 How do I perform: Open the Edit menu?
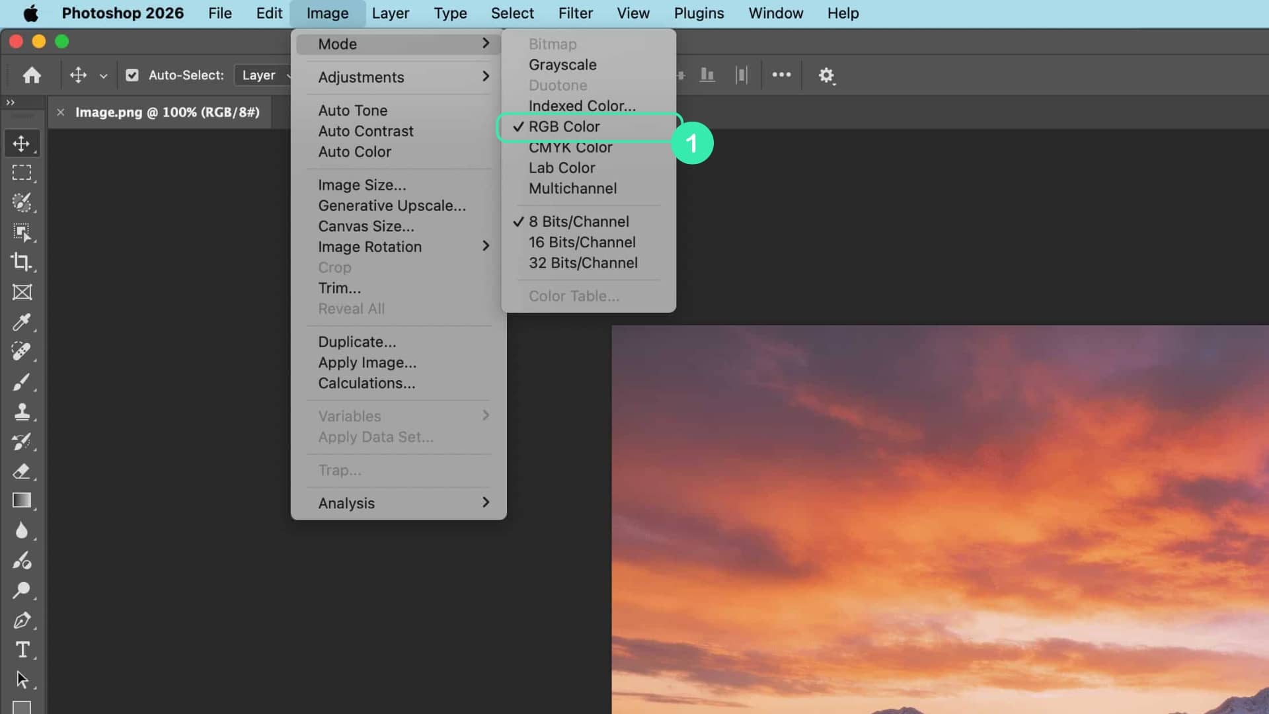[269, 13]
